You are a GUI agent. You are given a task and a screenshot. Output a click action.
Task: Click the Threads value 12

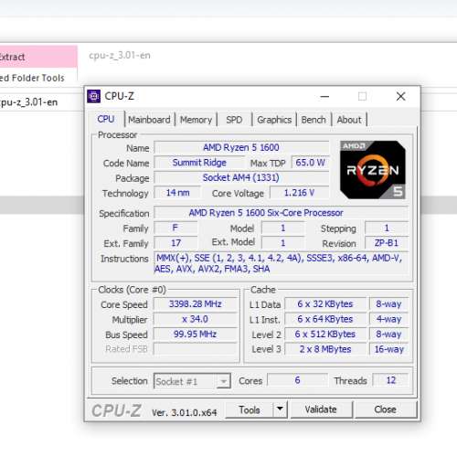click(x=391, y=380)
